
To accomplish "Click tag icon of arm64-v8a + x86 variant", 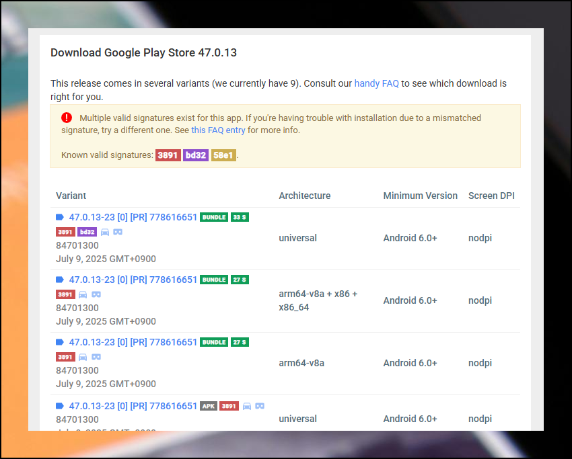I will (60, 280).
